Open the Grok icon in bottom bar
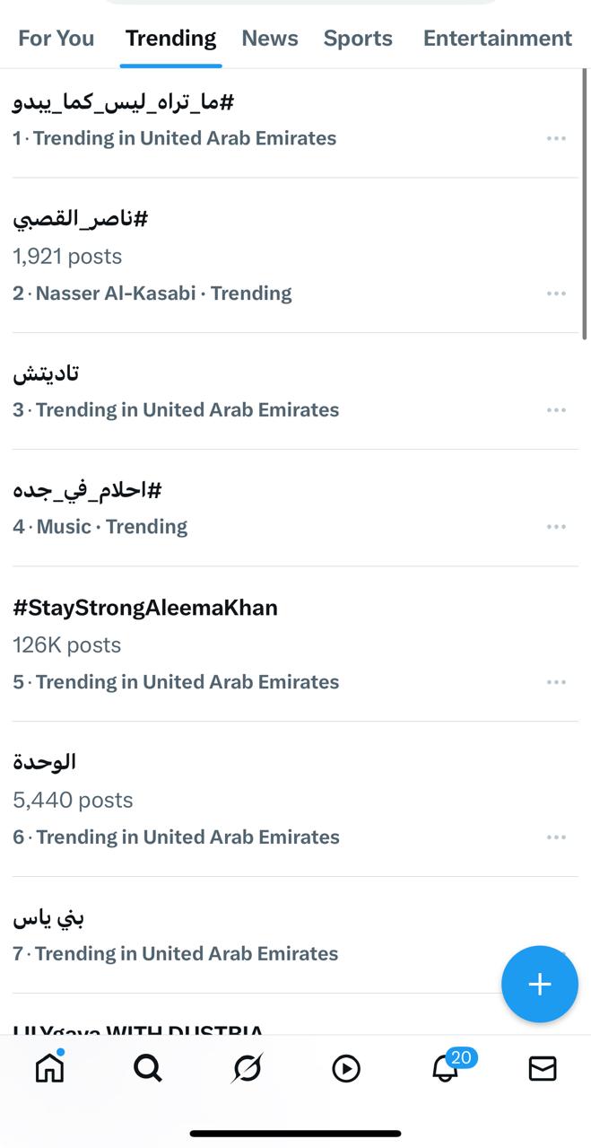 coord(247,1068)
